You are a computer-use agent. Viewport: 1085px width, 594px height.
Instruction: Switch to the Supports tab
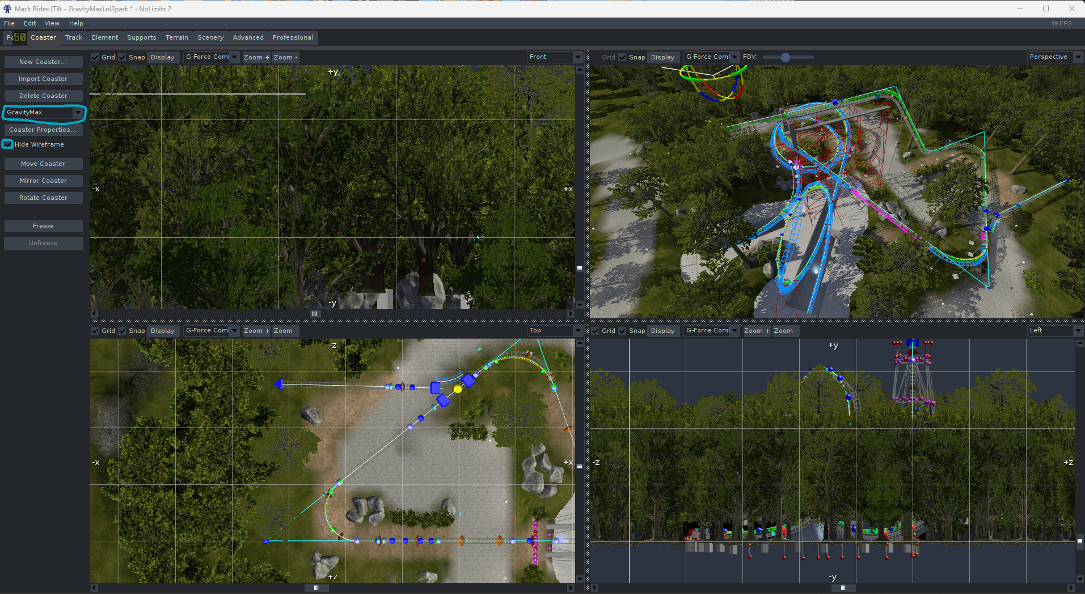tap(142, 37)
